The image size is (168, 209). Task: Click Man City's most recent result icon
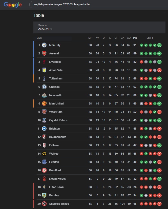(159, 45)
